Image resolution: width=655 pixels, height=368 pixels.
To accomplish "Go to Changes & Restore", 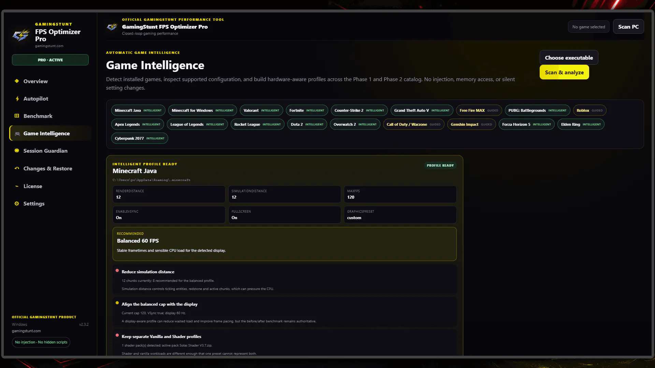I will click(x=50, y=168).
